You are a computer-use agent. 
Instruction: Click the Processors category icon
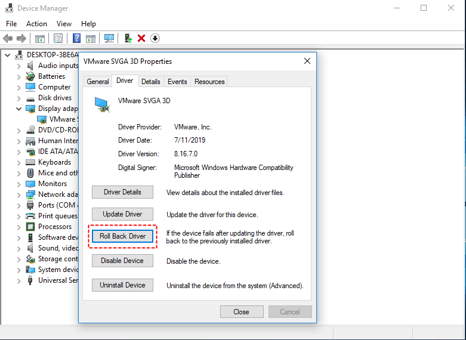30,227
